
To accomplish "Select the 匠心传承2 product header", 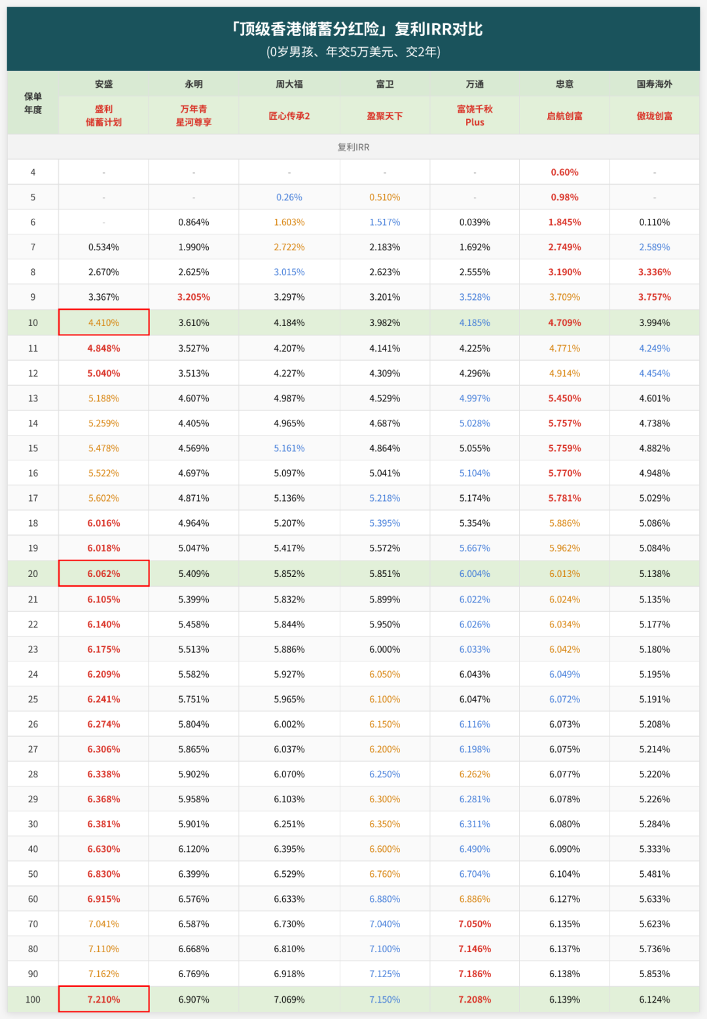I will (289, 116).
